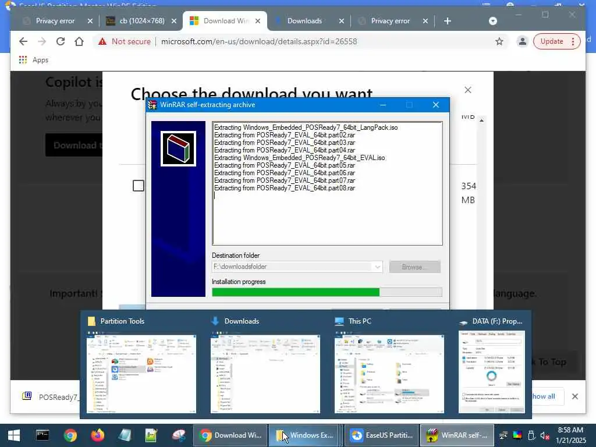Open the Apps bookmarks shortcut
The width and height of the screenshot is (596, 447).
[x=34, y=60]
